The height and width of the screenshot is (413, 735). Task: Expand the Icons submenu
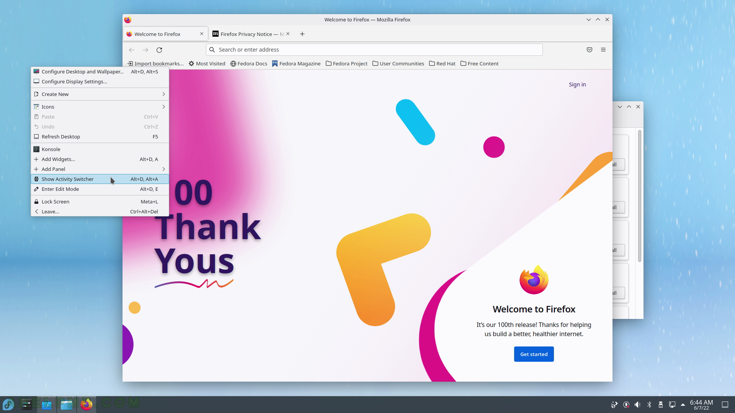tap(100, 107)
